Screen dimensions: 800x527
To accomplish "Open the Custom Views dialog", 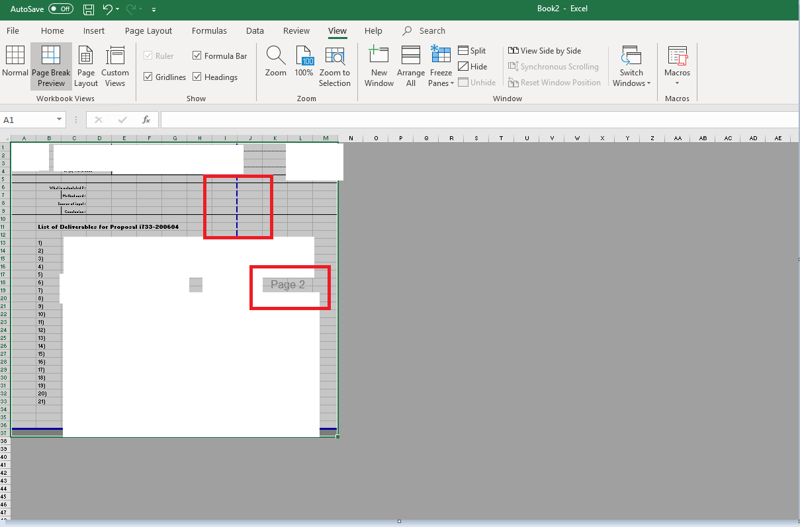I will (x=115, y=66).
